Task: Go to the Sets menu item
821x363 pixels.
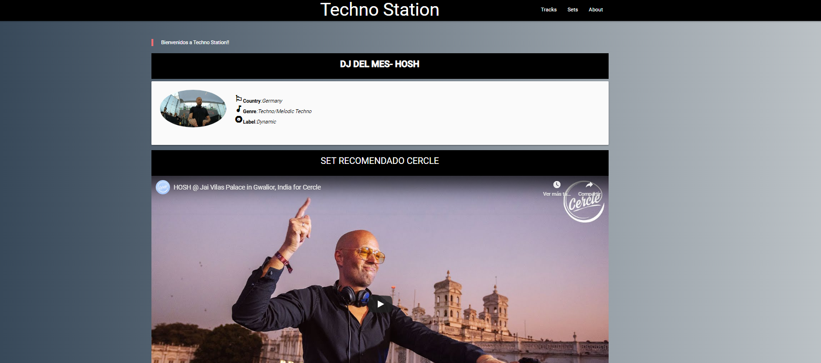Action: [x=572, y=10]
